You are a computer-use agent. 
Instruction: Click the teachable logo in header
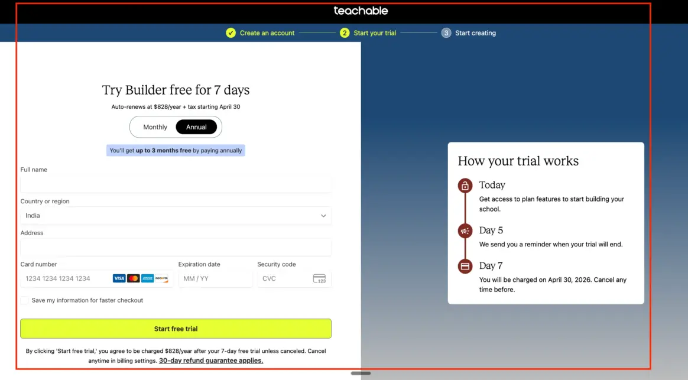(x=361, y=11)
